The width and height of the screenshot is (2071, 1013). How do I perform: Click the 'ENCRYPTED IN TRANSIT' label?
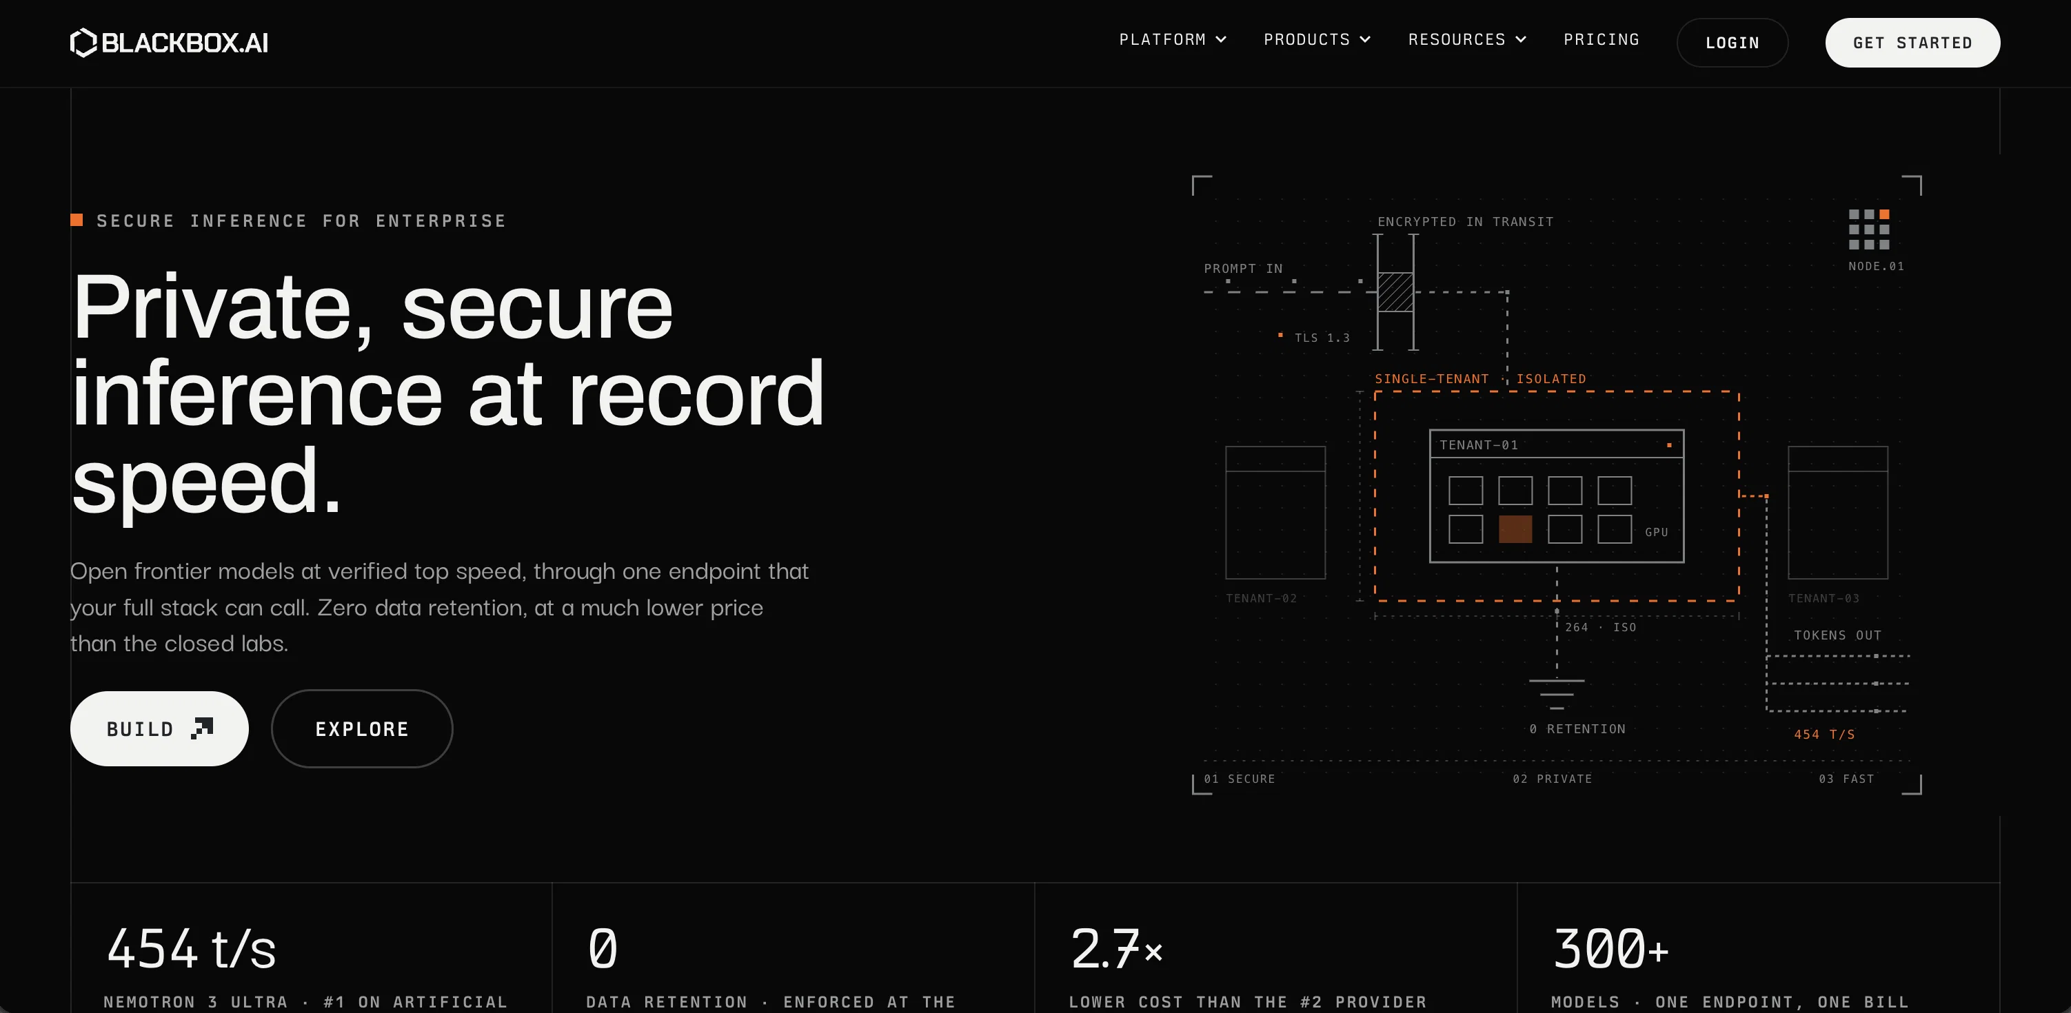click(x=1465, y=222)
